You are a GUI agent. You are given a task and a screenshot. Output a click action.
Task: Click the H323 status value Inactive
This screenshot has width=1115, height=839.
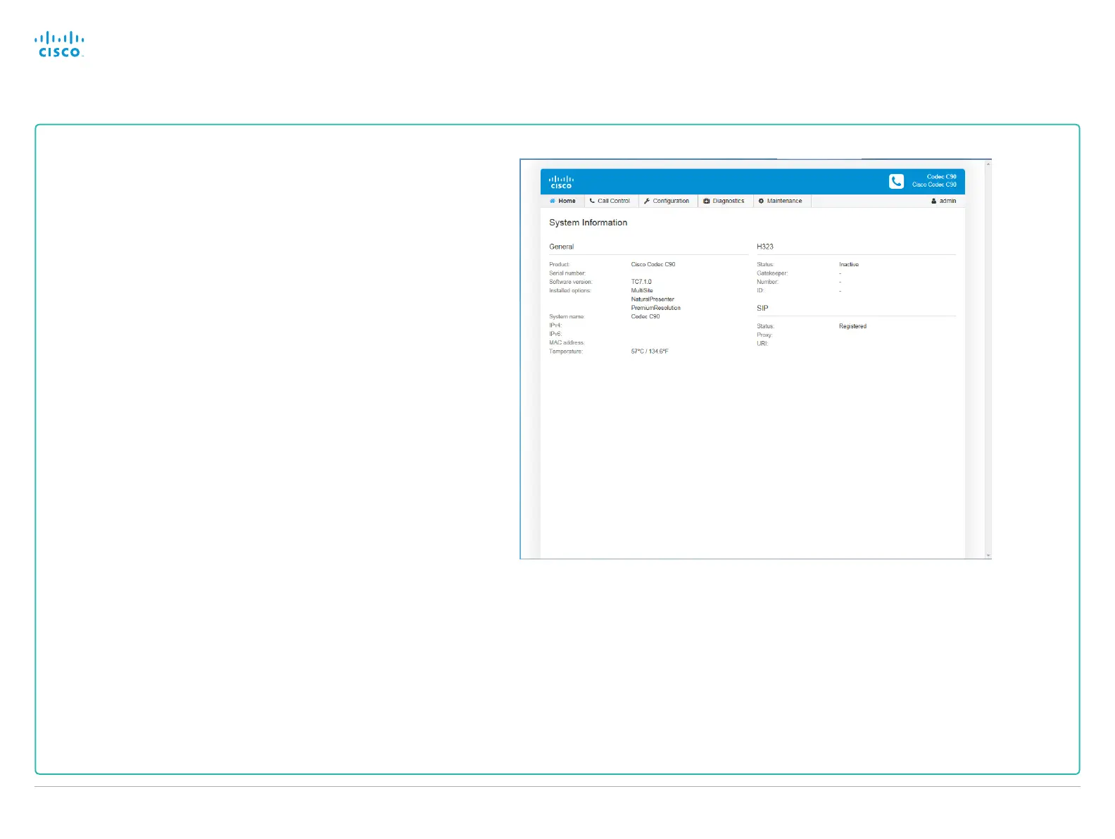coord(848,265)
